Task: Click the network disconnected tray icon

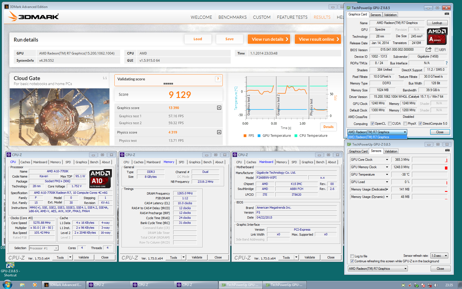Action: pyautogui.click(x=430, y=285)
